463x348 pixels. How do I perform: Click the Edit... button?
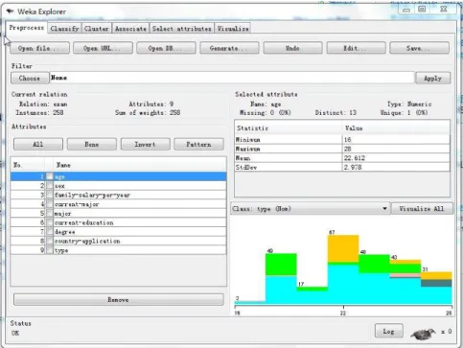(356, 48)
